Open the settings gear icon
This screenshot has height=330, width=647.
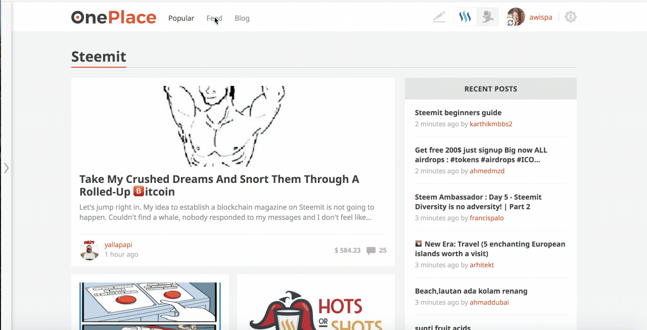click(x=571, y=17)
